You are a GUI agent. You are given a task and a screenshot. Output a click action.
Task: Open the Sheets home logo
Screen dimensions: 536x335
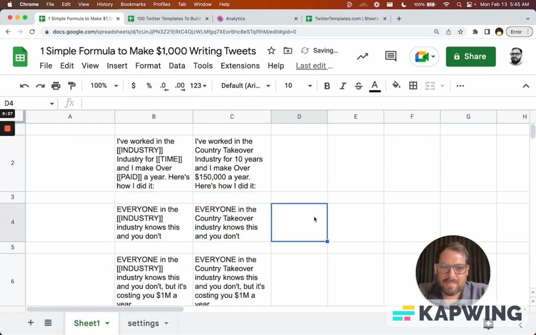click(x=20, y=57)
